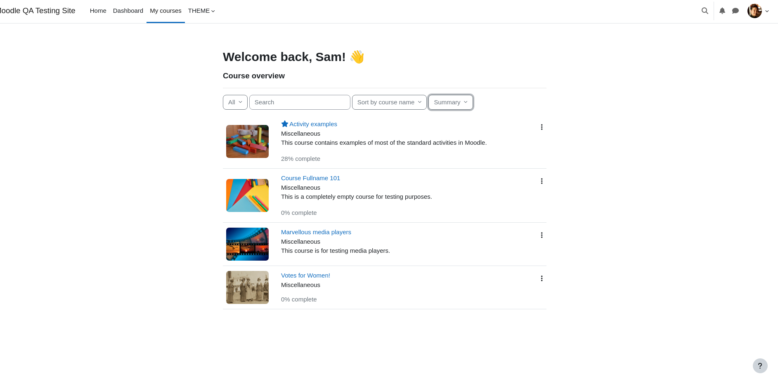Expand the All courses filter dropdown
Image resolution: width=778 pixels, height=386 pixels.
(235, 102)
